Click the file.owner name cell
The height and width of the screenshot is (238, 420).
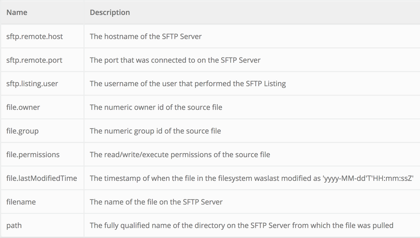pos(24,107)
